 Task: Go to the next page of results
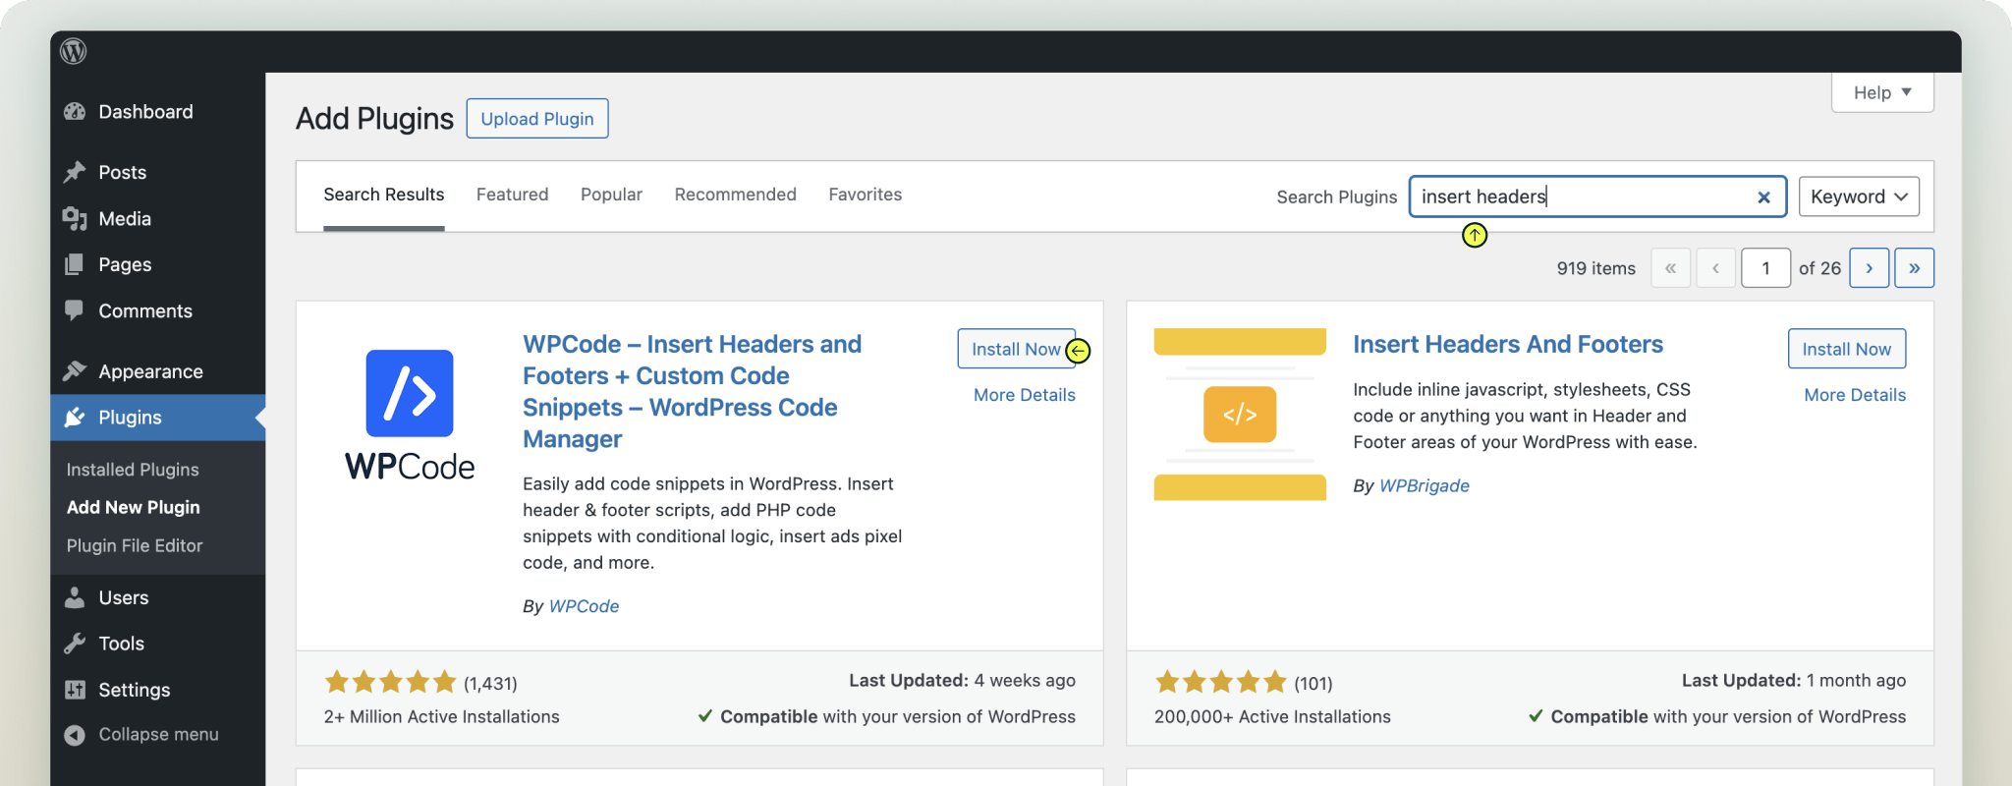[1869, 268]
